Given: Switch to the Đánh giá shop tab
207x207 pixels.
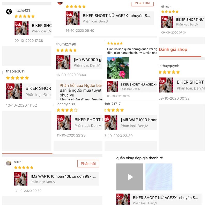Looking at the screenshot, I should [x=173, y=49].
